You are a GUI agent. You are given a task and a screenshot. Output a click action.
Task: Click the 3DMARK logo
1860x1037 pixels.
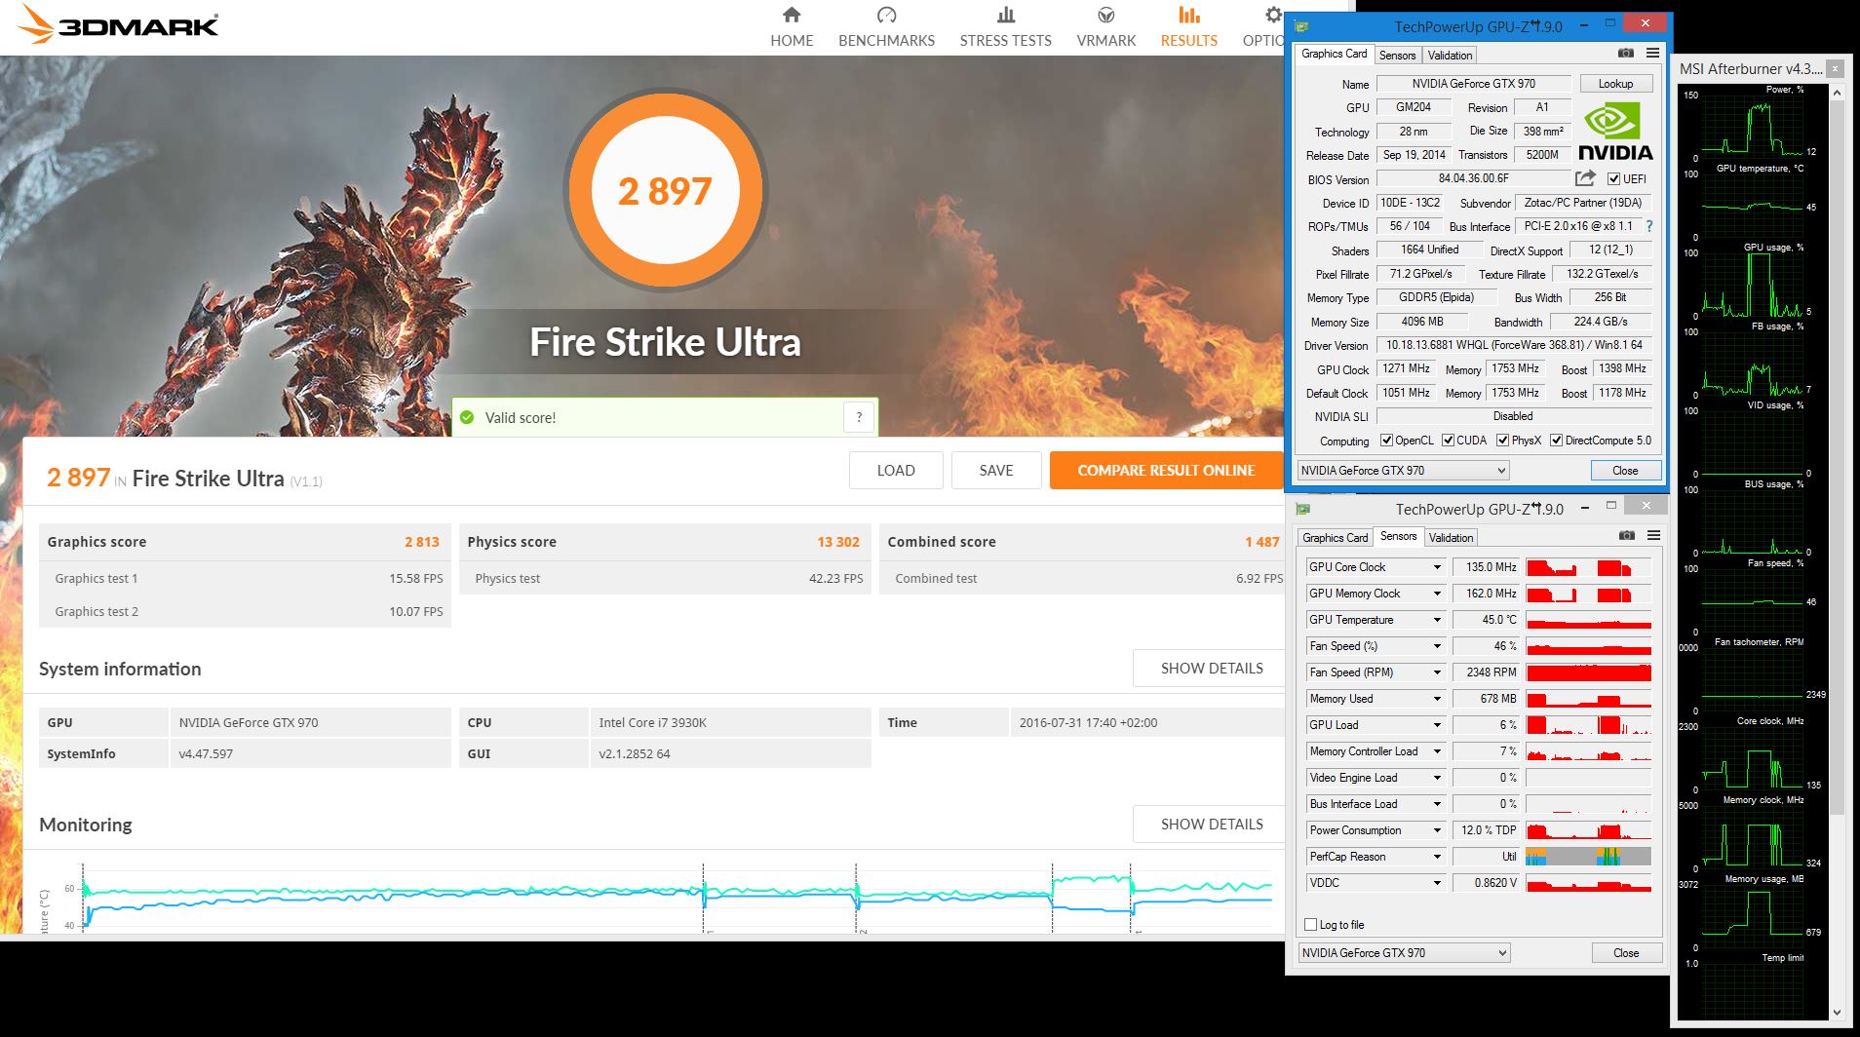point(117,26)
